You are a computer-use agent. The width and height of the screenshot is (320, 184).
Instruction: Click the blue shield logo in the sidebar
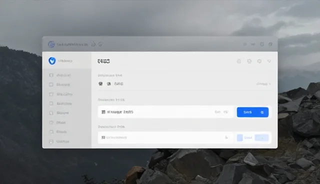click(52, 61)
